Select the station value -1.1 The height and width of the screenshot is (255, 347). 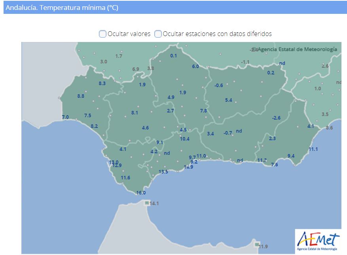point(245,62)
